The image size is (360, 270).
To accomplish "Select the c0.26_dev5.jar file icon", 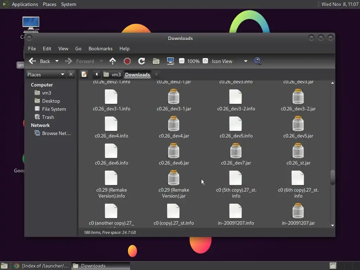I will click(298, 123).
